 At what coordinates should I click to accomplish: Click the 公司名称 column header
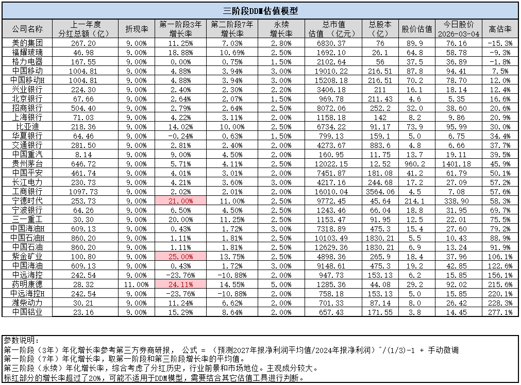(27, 28)
